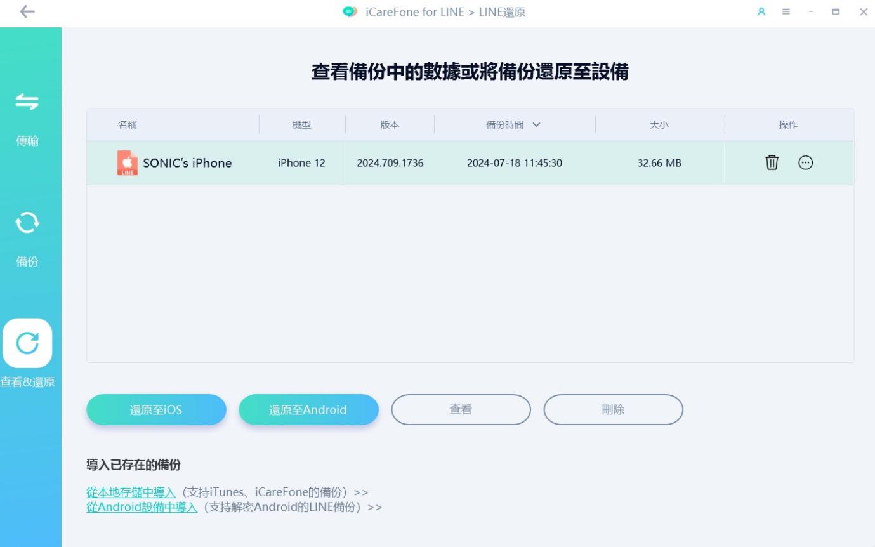Open the Backup (備份) sidebar section

click(x=27, y=239)
